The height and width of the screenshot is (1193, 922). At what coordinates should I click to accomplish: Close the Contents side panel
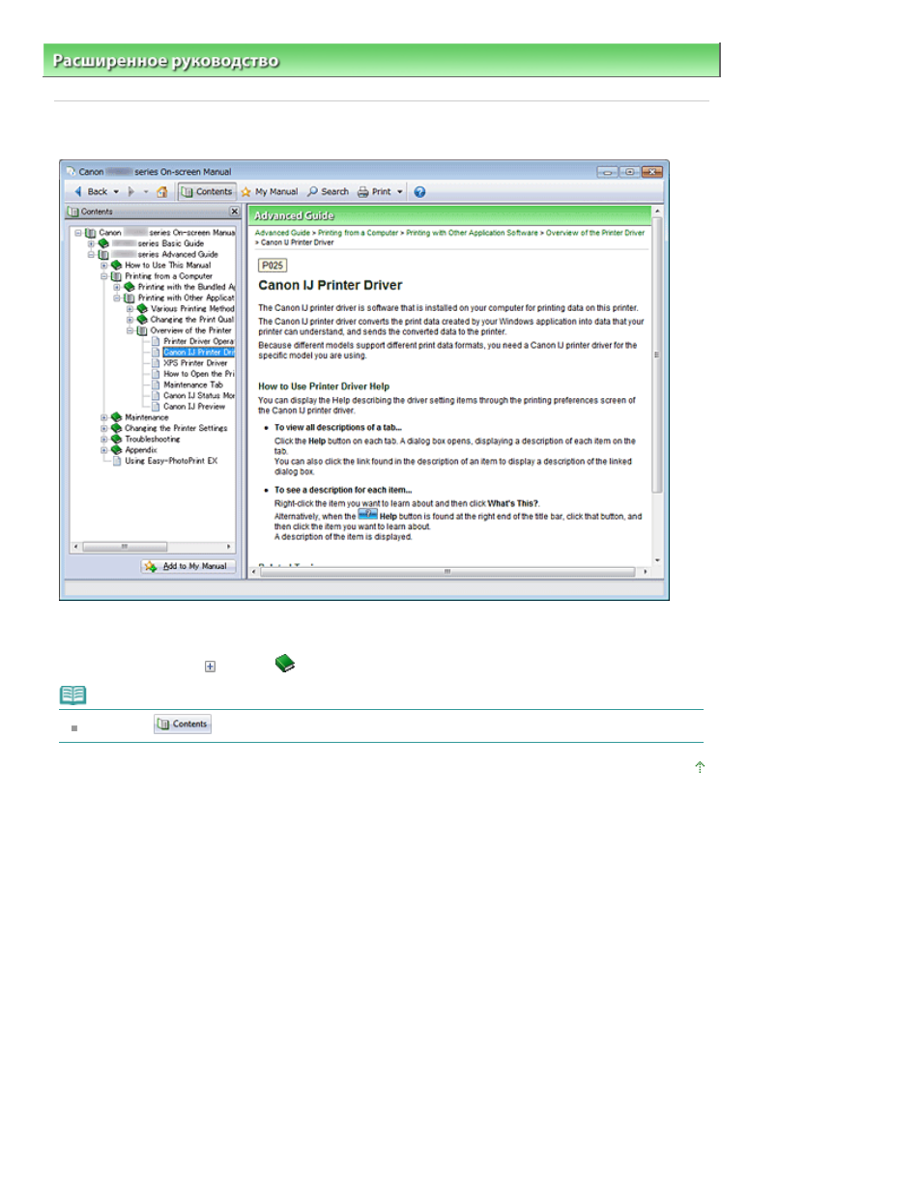[234, 212]
